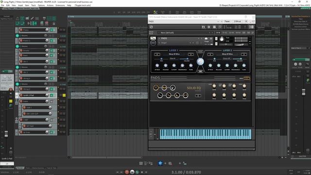Open Layer 2 filter type dropdown
This screenshot has height=175, width=311.
coord(226,58)
